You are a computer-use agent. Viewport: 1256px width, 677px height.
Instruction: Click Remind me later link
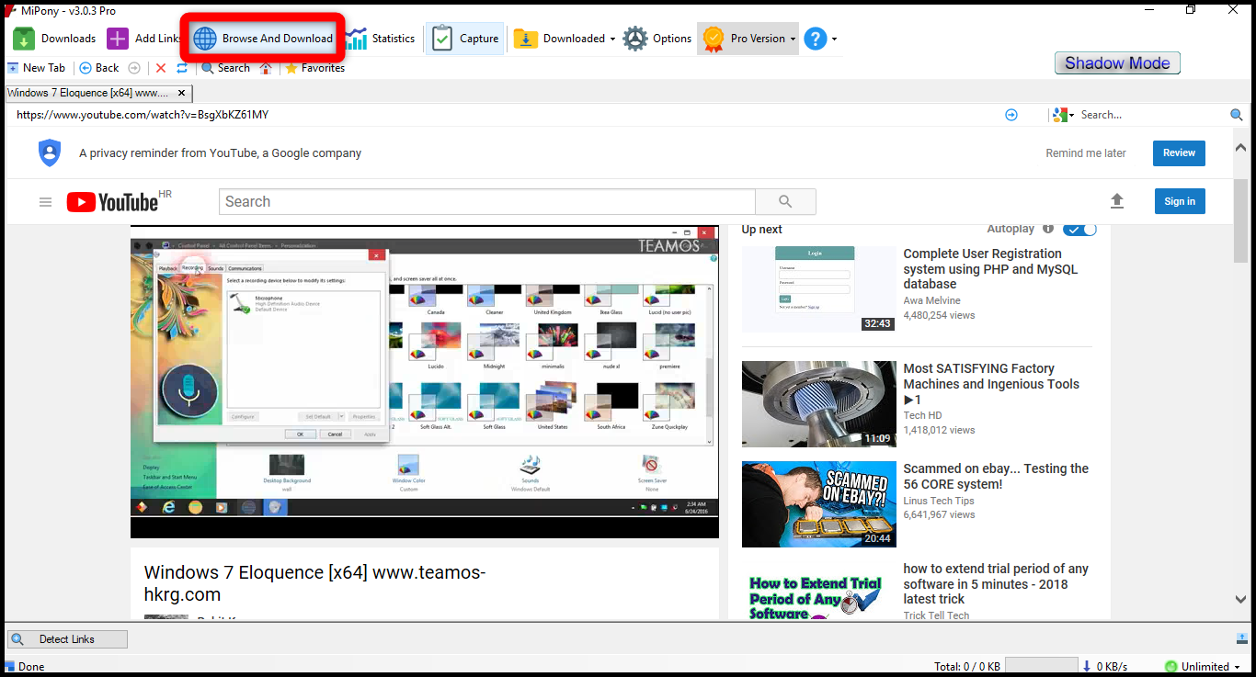point(1086,153)
